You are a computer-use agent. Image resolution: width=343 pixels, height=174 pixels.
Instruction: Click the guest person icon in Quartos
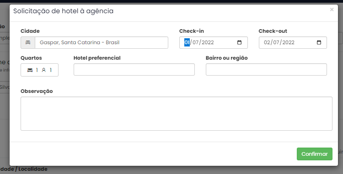point(44,70)
